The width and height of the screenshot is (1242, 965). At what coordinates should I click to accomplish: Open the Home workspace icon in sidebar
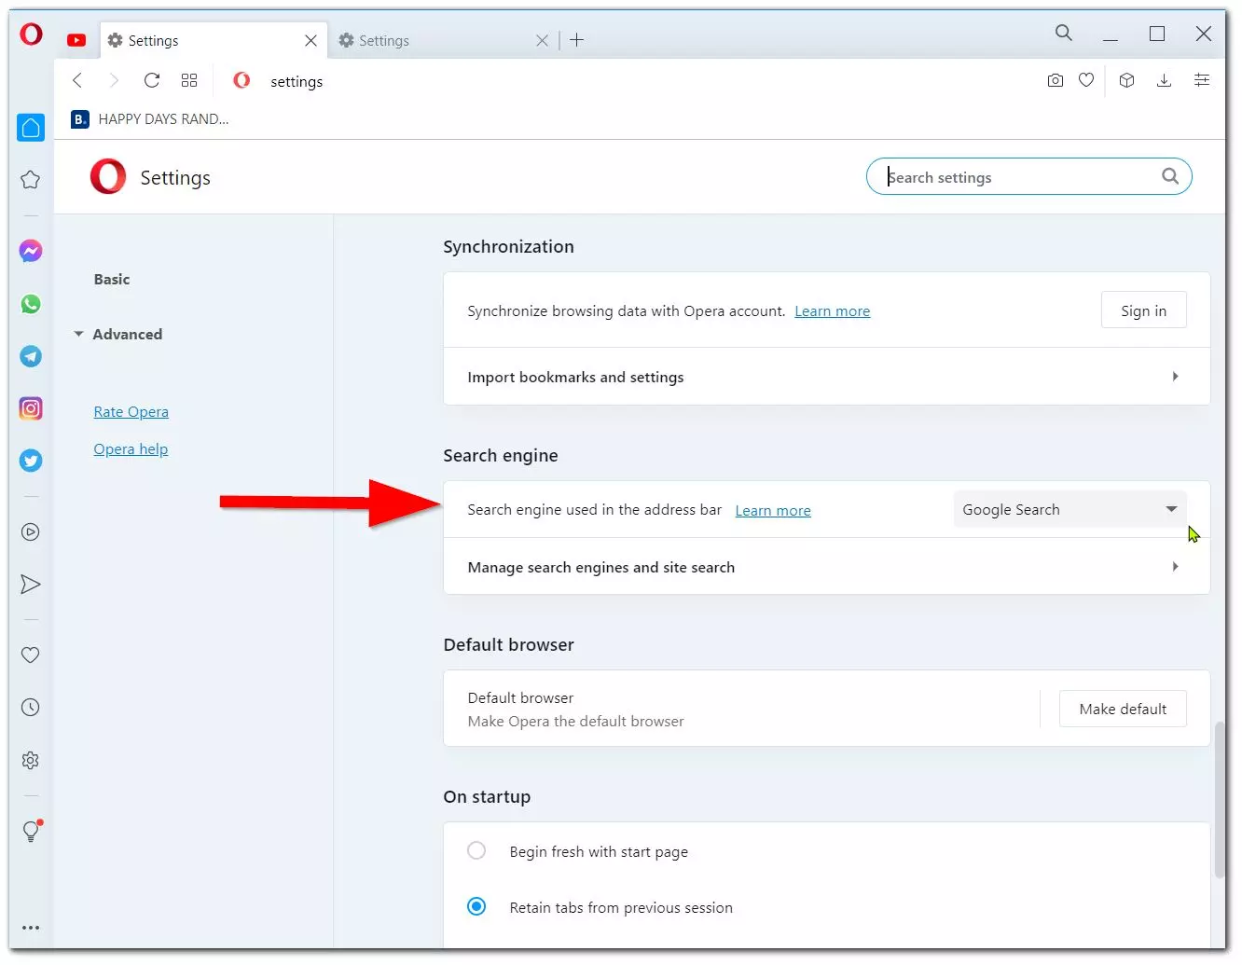(31, 128)
